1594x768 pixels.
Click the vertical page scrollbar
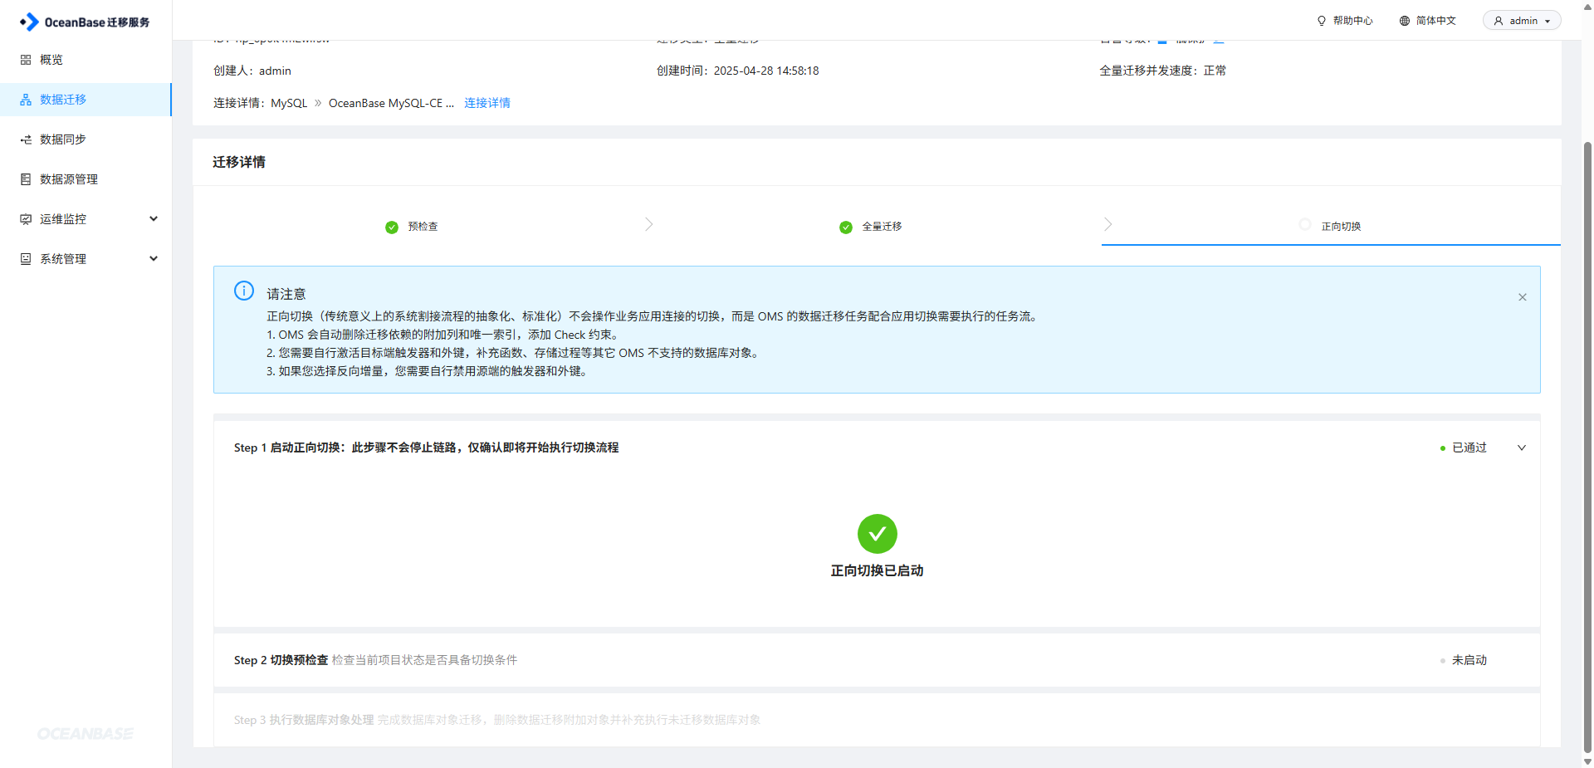[x=1587, y=447]
